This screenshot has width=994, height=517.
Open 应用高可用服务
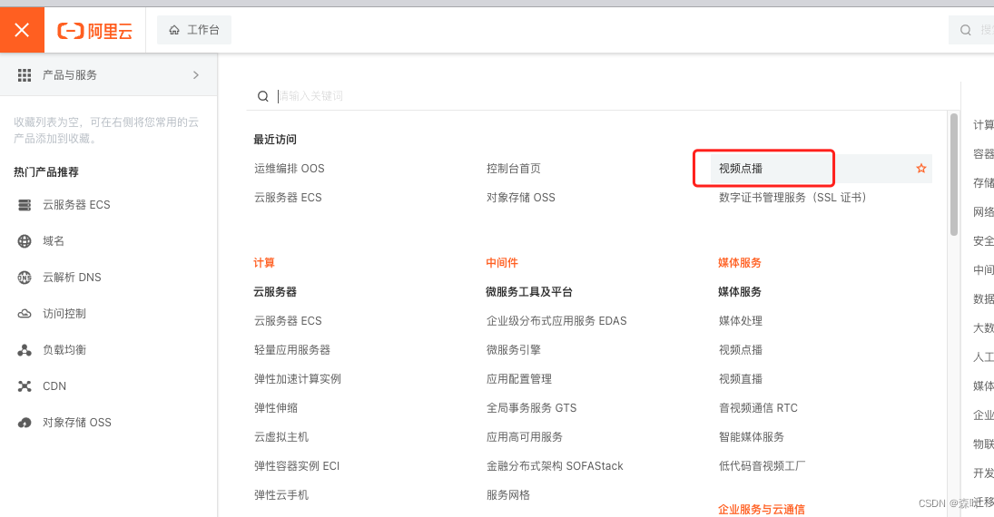(525, 437)
